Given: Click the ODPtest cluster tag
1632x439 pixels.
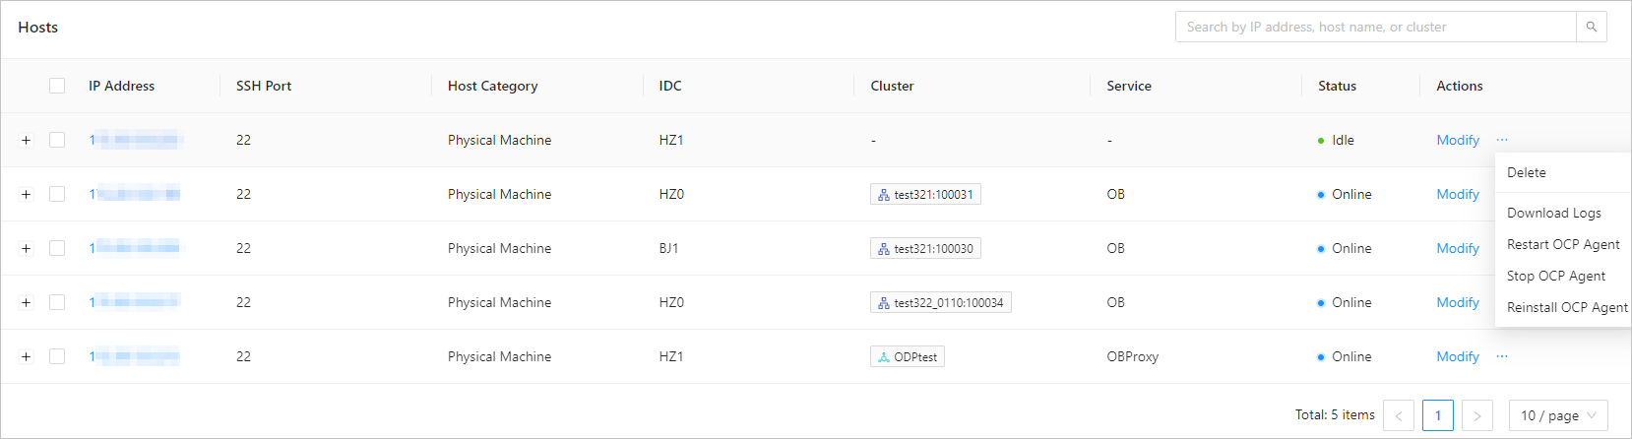Looking at the screenshot, I should [907, 356].
